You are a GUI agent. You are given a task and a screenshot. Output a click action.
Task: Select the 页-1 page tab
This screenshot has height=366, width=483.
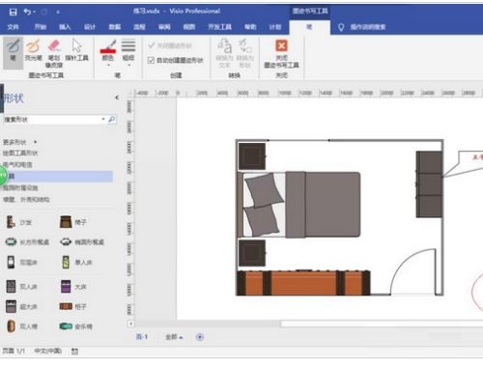pos(142,337)
